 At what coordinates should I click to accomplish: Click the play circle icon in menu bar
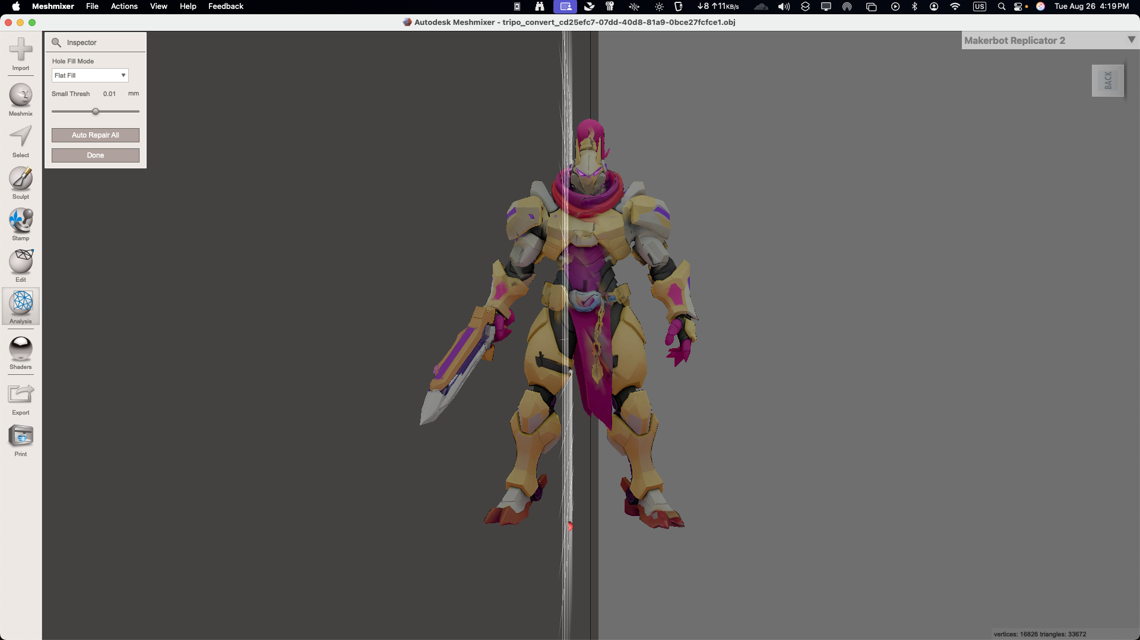click(x=895, y=7)
